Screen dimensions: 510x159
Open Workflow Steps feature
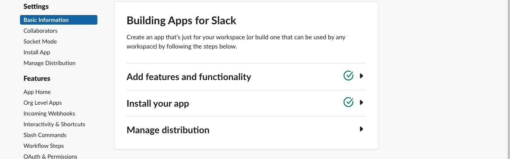[x=43, y=146]
